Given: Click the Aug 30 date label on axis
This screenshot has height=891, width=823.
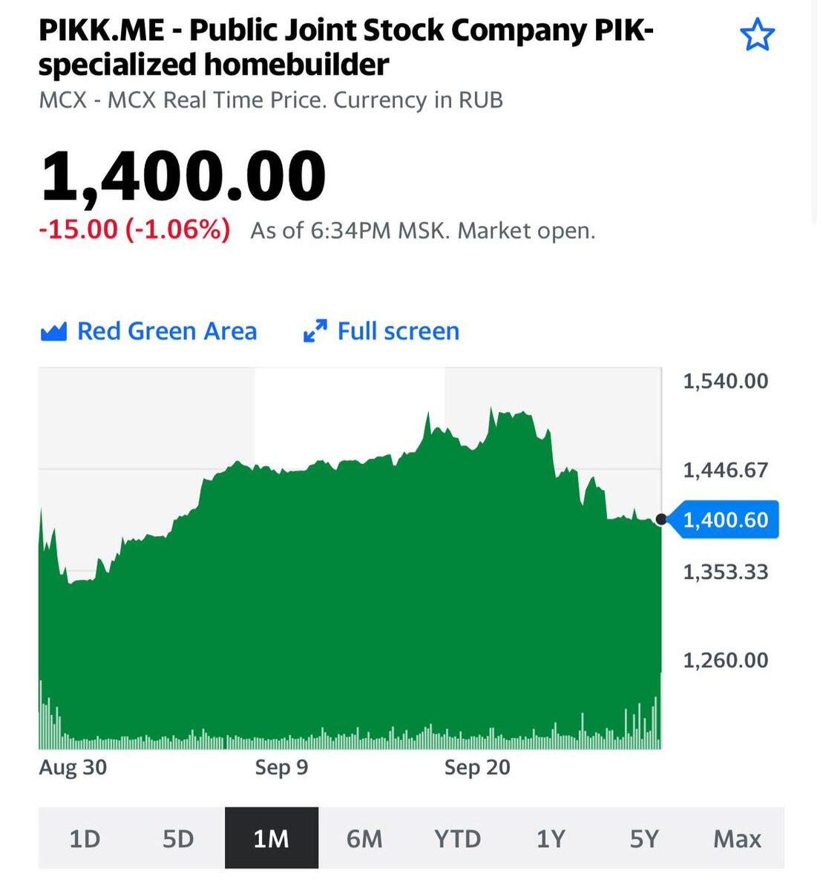Looking at the screenshot, I should [73, 767].
